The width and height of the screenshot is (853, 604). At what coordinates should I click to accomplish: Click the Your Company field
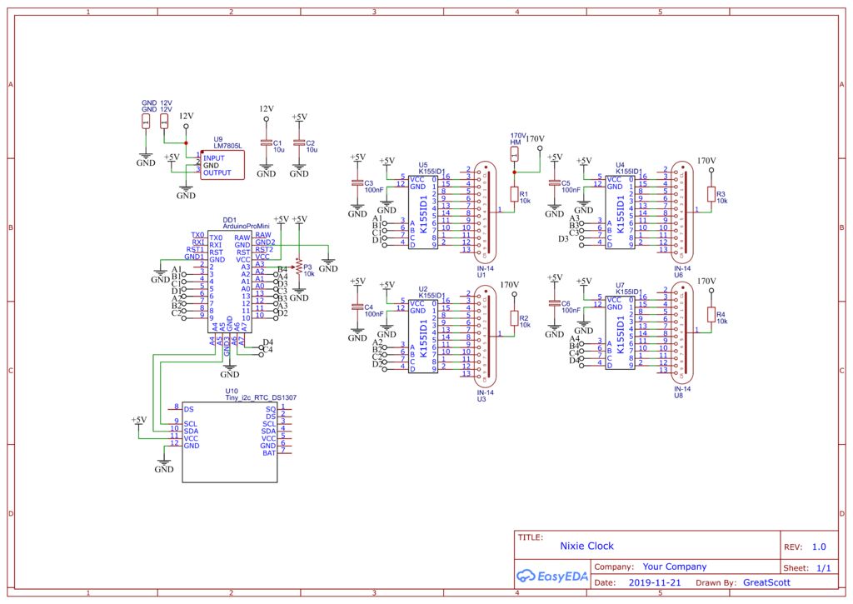tap(675, 567)
